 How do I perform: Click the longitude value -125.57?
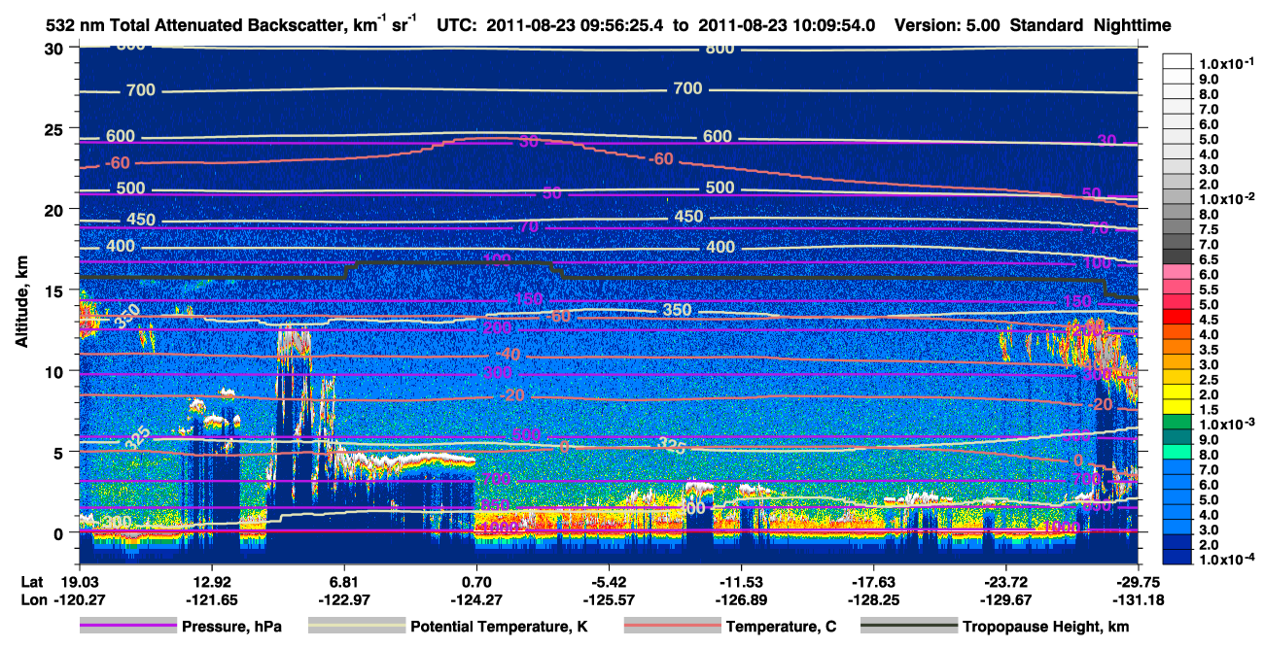pos(608,598)
